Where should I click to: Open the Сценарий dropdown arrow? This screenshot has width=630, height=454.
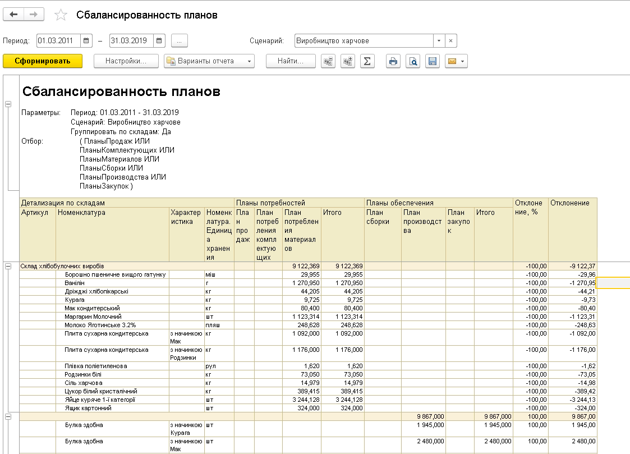[439, 40]
